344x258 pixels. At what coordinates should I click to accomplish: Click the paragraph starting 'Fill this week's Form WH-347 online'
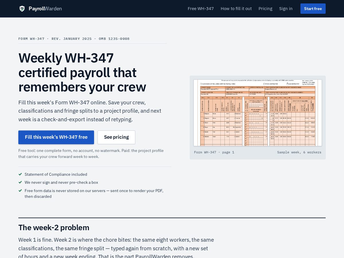[90, 111]
